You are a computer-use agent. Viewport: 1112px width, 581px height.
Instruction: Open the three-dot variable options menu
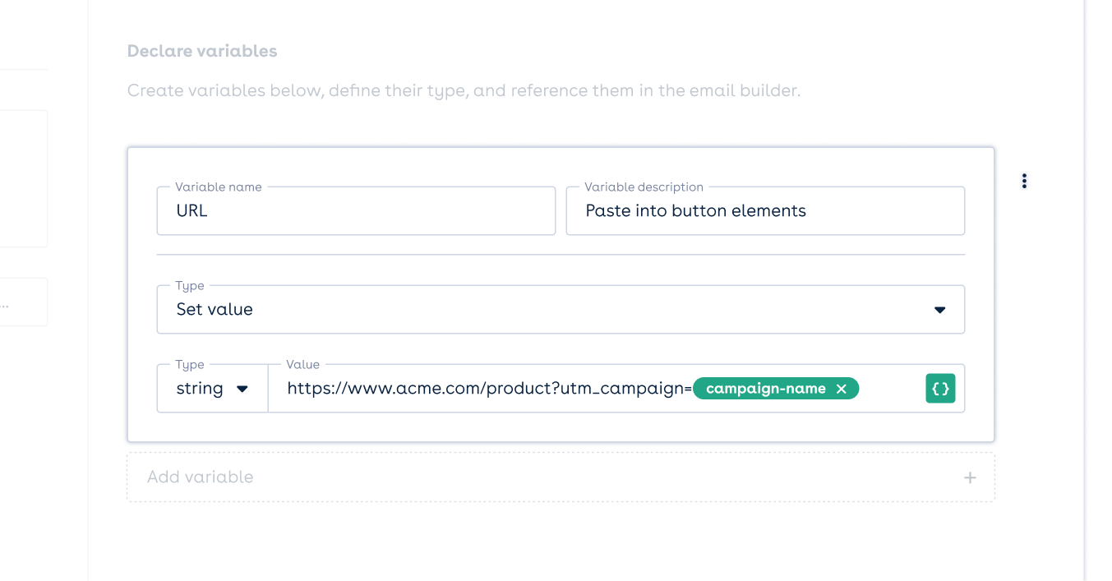pos(1024,181)
